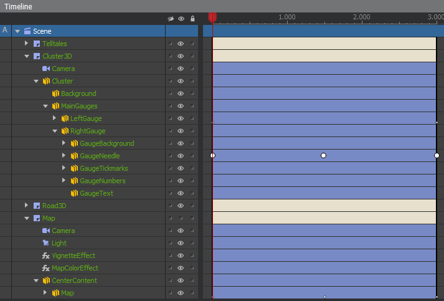Toggle visibility of the Road3D layer

tap(181, 206)
